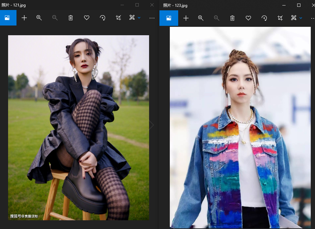This screenshot has width=315, height=229.
Task: Add 121.jpg to favorites with heart icon
Action: (87, 18)
